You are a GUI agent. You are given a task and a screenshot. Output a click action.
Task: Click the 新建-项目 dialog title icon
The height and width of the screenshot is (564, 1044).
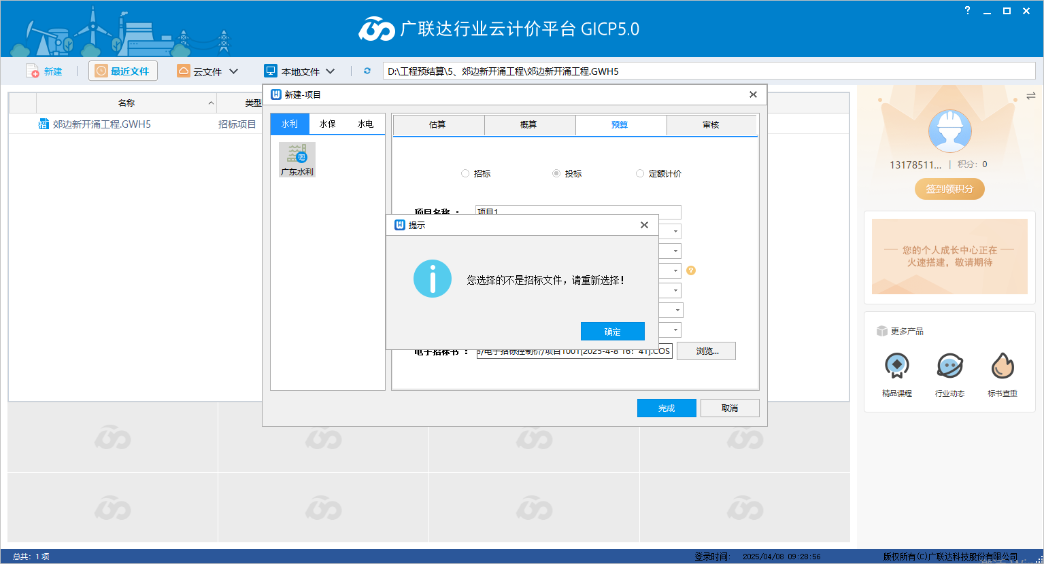(276, 94)
